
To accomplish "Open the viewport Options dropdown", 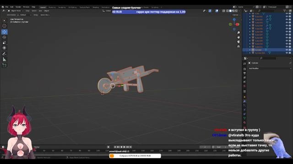I will [236, 15].
